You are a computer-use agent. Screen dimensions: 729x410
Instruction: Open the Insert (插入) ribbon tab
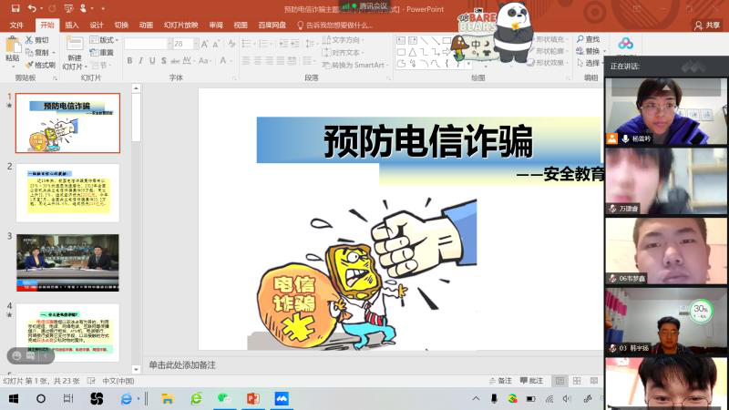72,25
